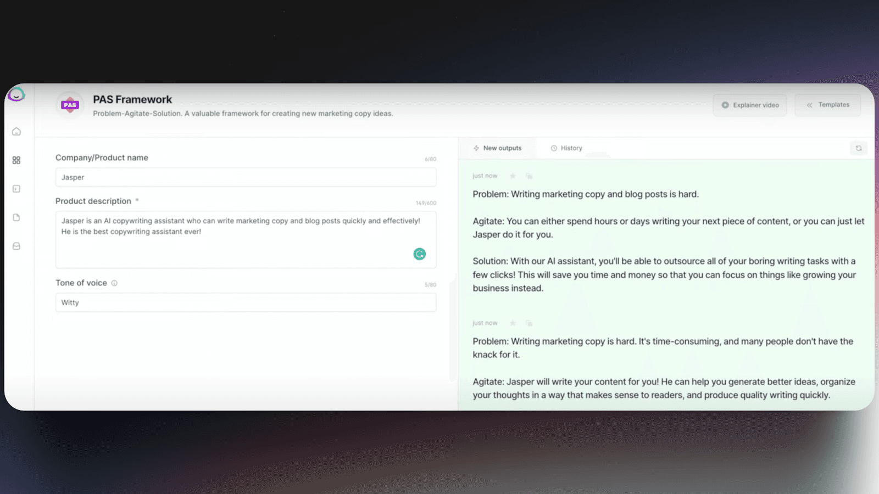879x494 pixels.
Task: Click first output text starting 'Problem: Writing marketing copy and blog'
Action: (586, 194)
